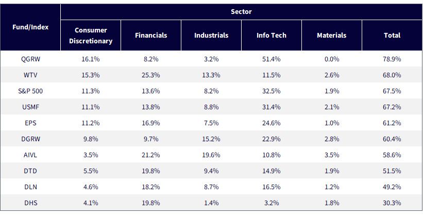
Task: Click WTV Financials value 25.3%
Action: [151, 75]
